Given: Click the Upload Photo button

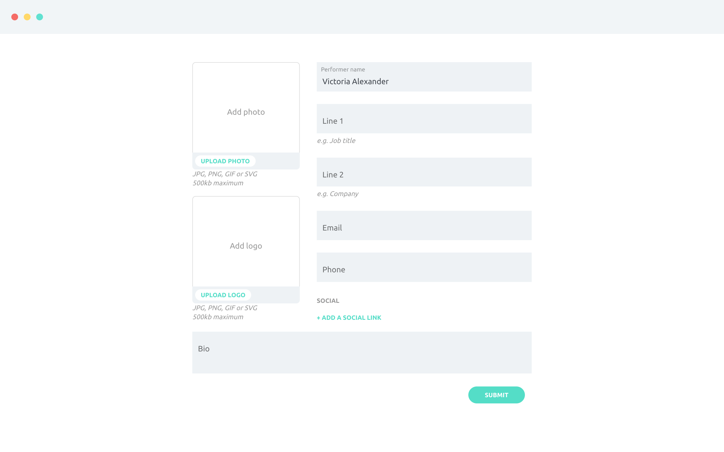Looking at the screenshot, I should tap(225, 161).
